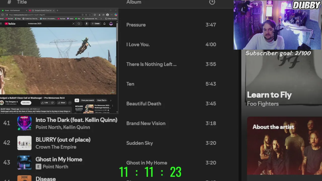Add the page to favorites with the star
This screenshot has width=322, height=181.
tap(90, 15)
